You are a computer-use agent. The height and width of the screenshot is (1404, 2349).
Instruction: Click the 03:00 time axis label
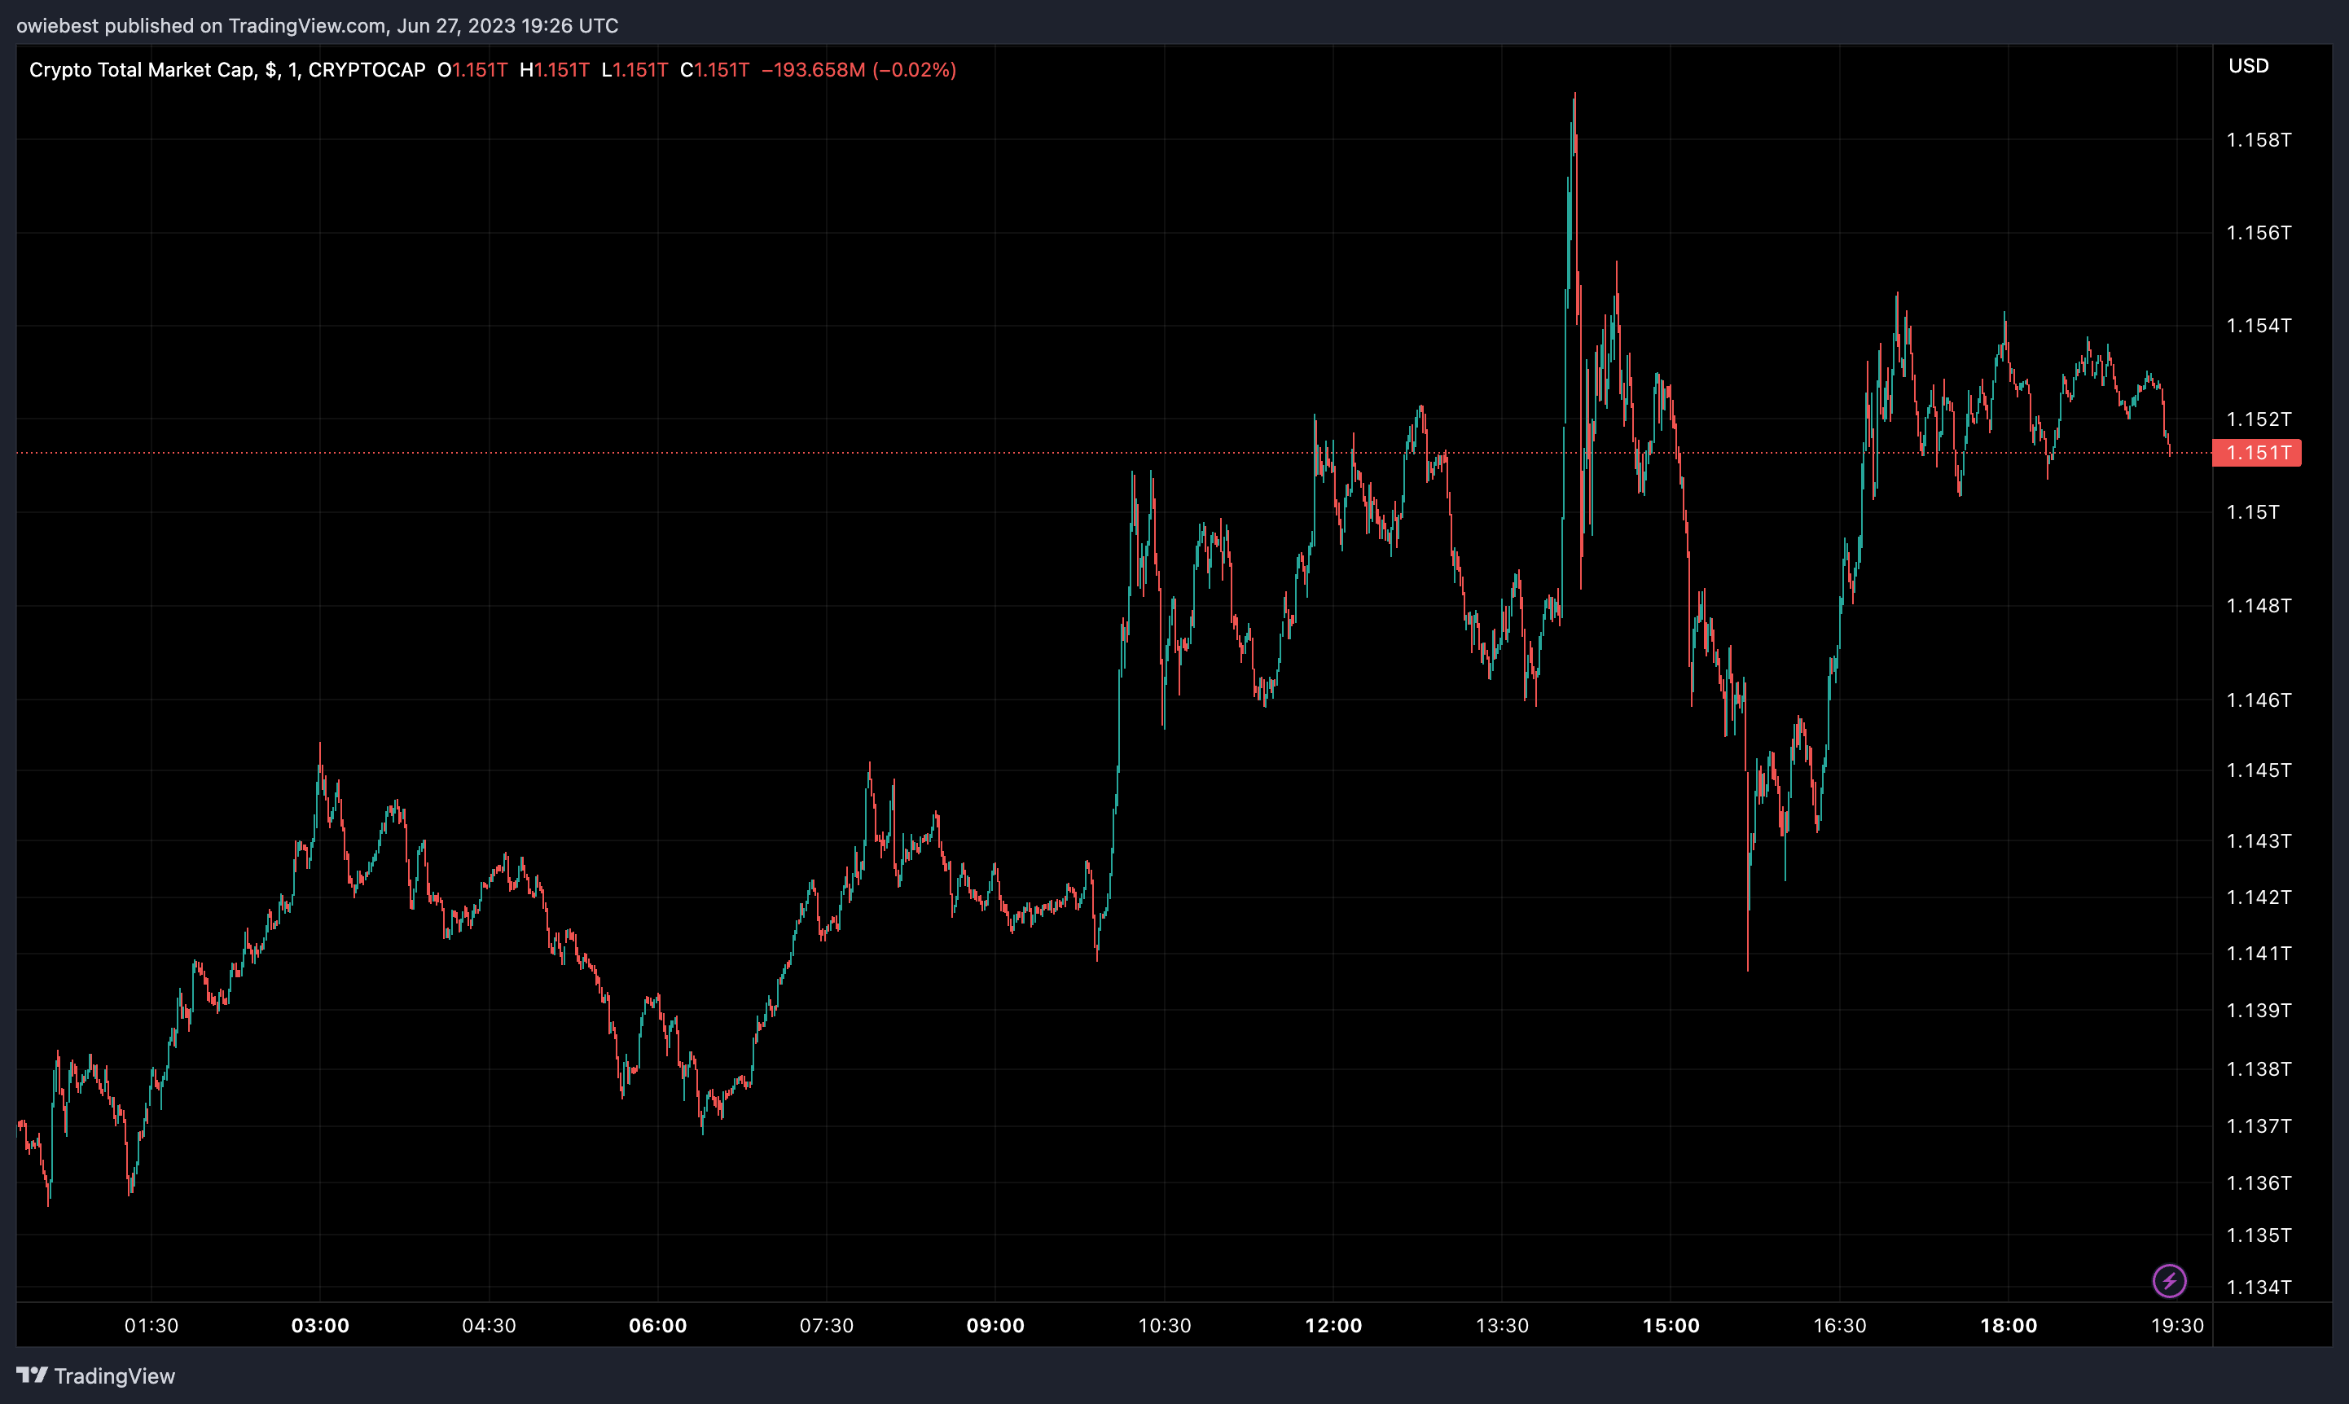pos(320,1326)
